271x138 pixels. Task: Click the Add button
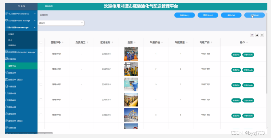[x=255, y=15]
